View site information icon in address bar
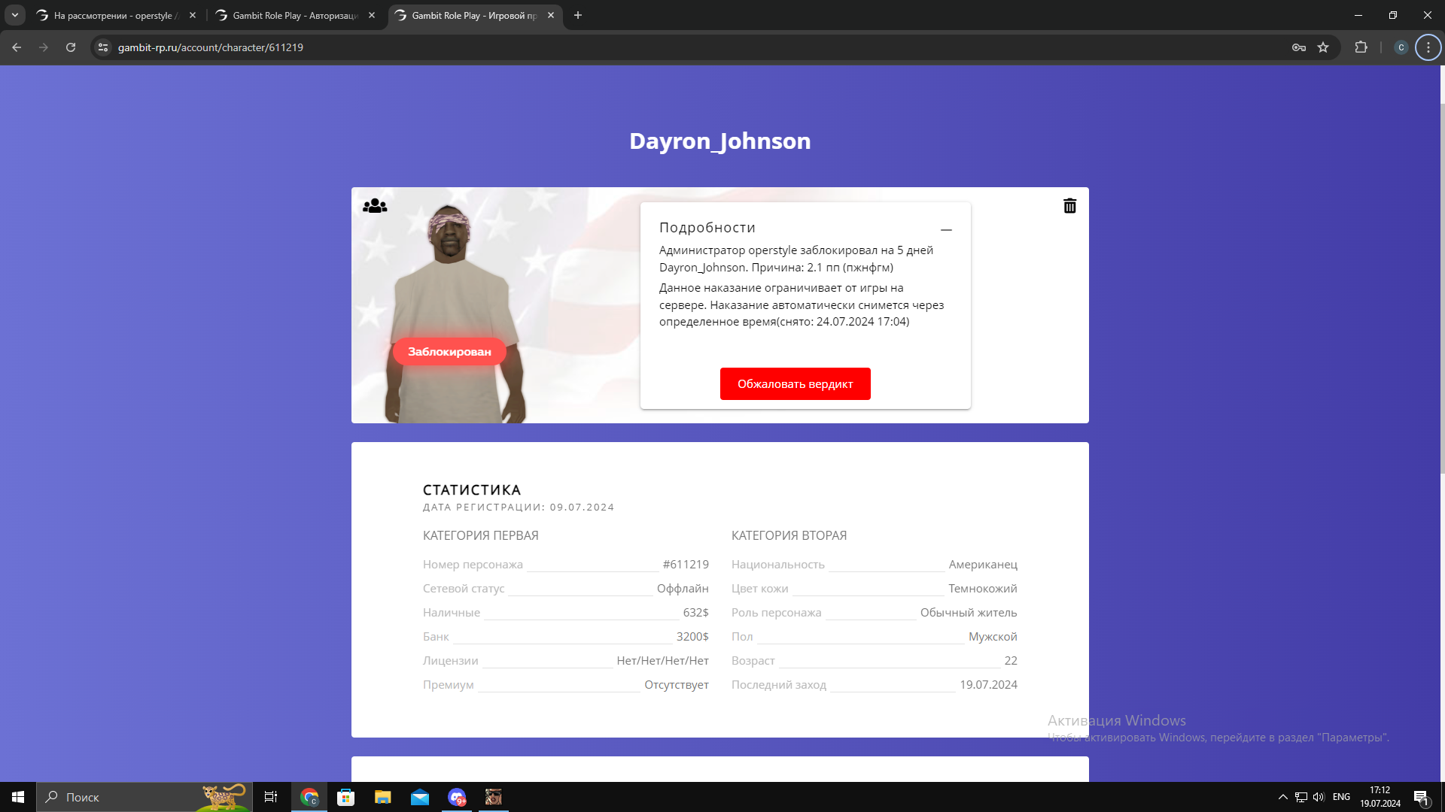The height and width of the screenshot is (812, 1445). pos(103,47)
